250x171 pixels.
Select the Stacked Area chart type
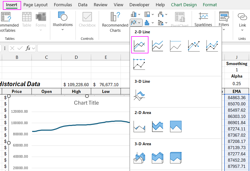[158, 126]
